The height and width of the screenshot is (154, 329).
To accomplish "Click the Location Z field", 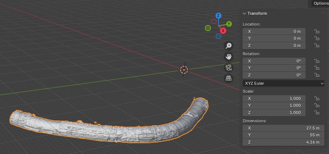I will click(274, 45).
